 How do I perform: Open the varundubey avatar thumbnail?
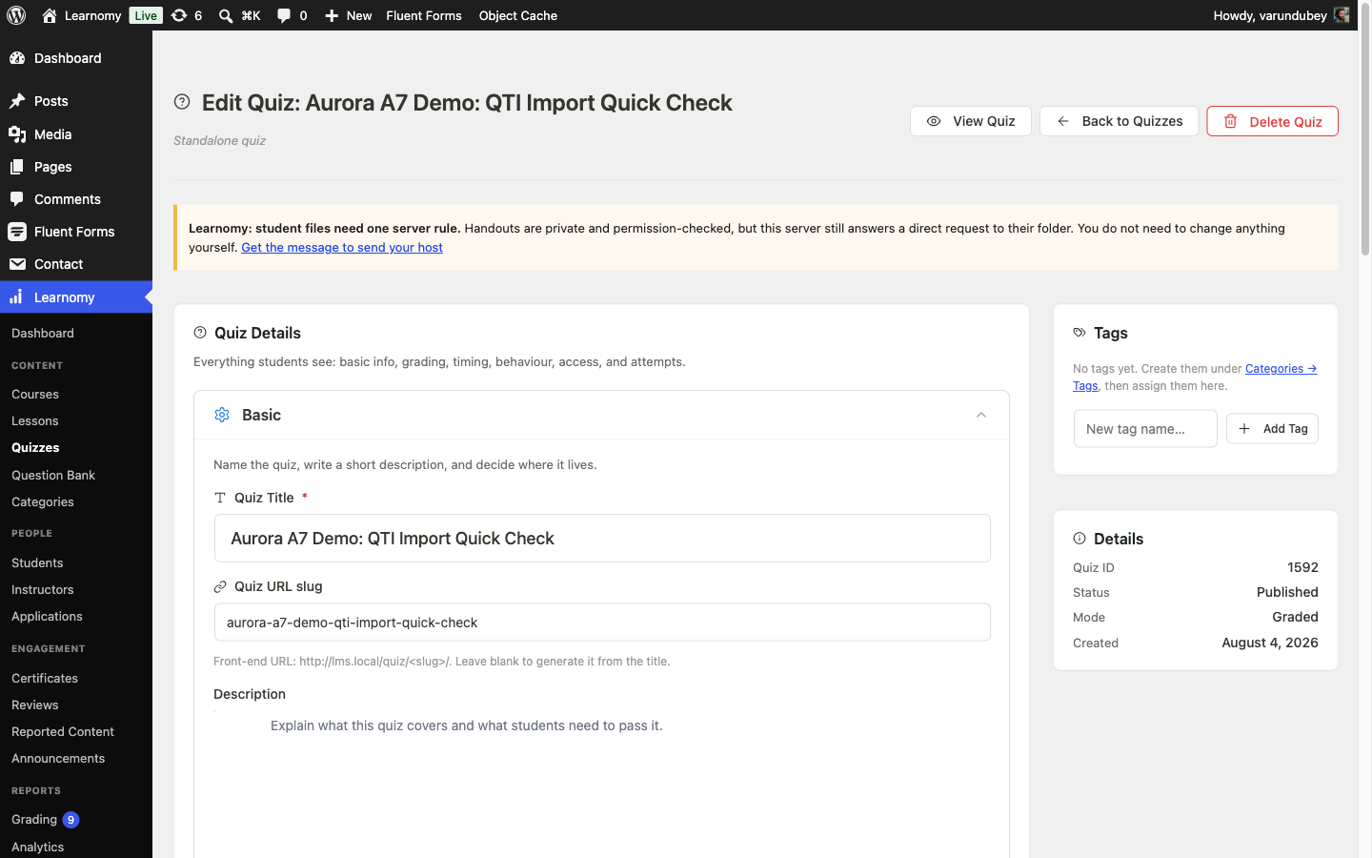[1342, 15]
